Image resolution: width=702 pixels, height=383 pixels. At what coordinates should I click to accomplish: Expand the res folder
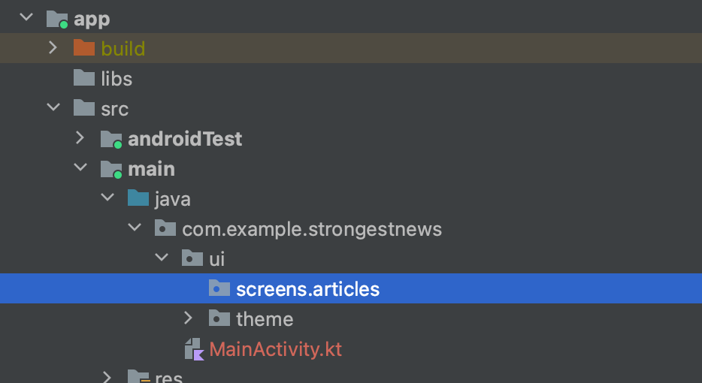click(x=107, y=377)
